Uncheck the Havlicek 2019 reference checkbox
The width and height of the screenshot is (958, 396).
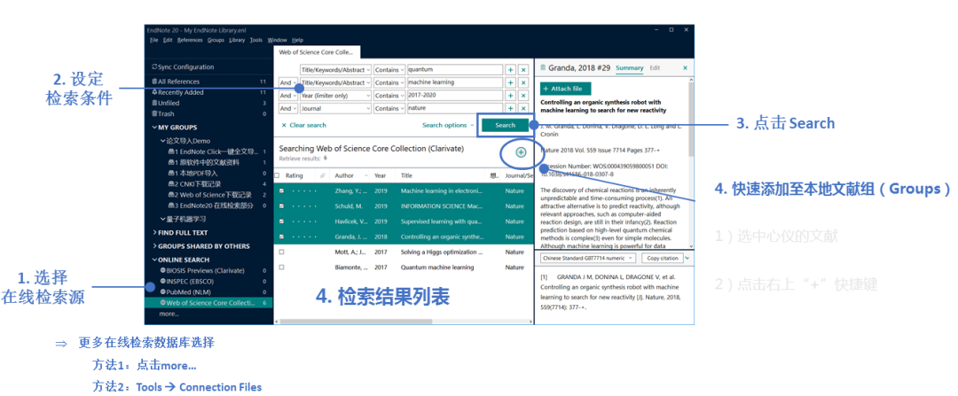(281, 221)
